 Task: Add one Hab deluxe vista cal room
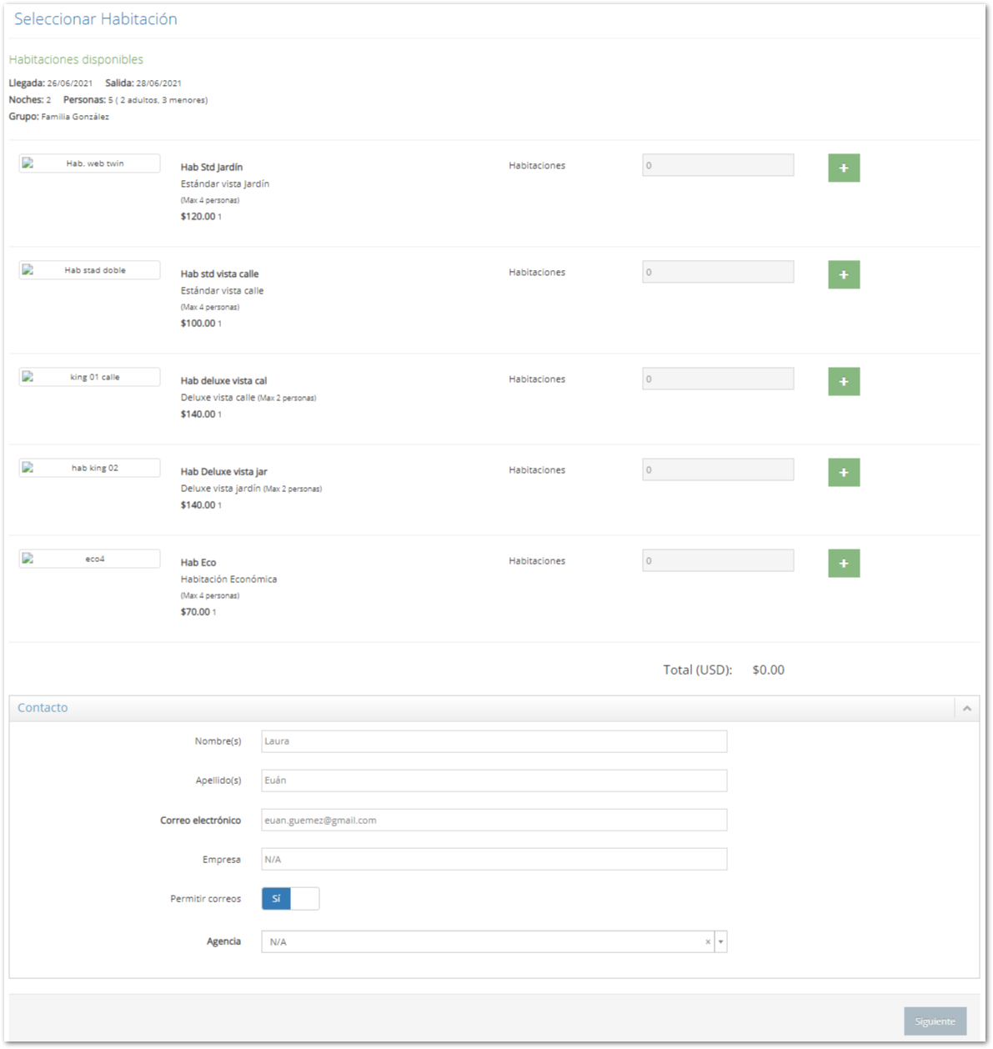(x=843, y=381)
